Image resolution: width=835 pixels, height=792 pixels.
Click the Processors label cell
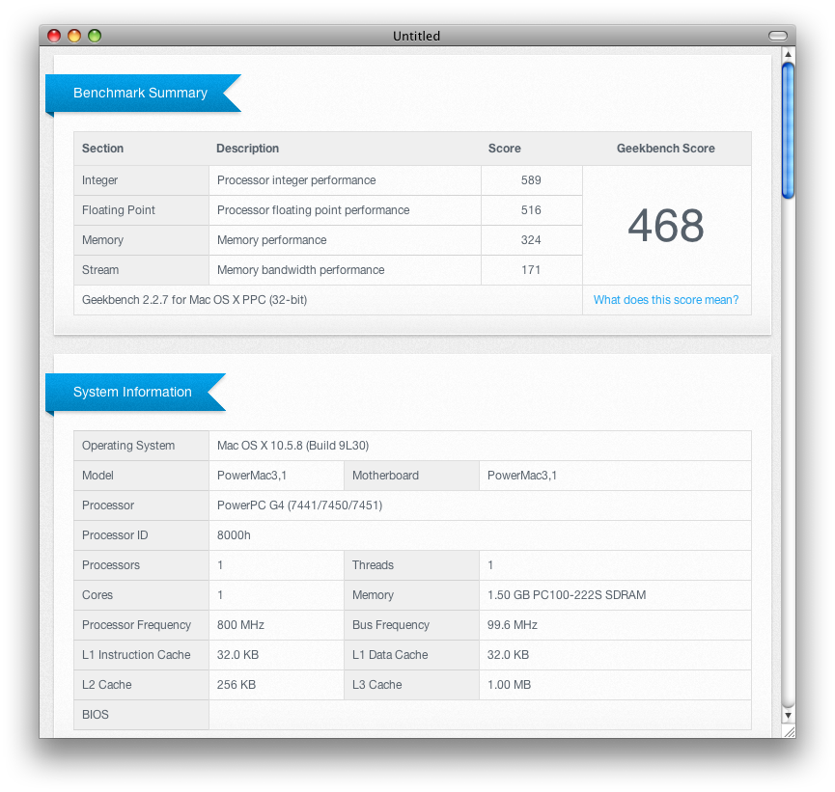(x=141, y=565)
